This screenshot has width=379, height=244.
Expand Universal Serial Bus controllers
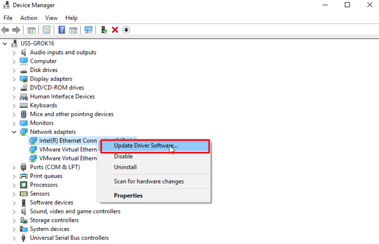(x=14, y=238)
